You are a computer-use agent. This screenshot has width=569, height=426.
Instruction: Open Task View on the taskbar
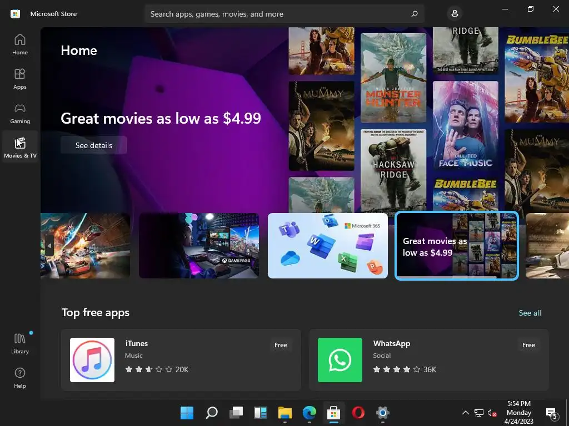(236, 412)
